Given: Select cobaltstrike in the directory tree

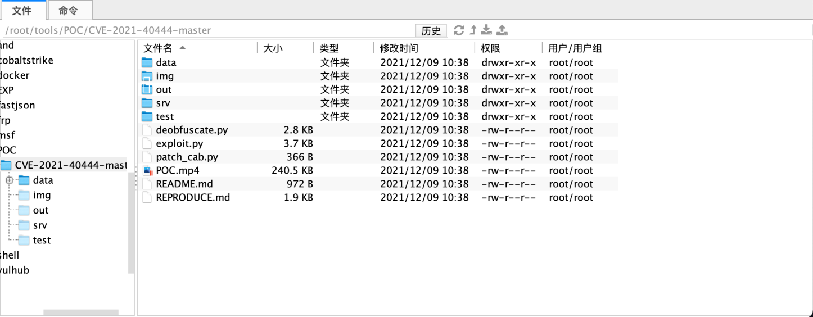Looking at the screenshot, I should click(27, 60).
